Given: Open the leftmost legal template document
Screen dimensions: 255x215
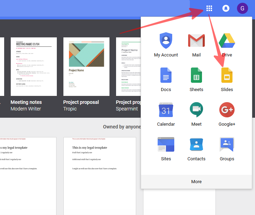Looking at the screenshot, I should pos(28,176).
